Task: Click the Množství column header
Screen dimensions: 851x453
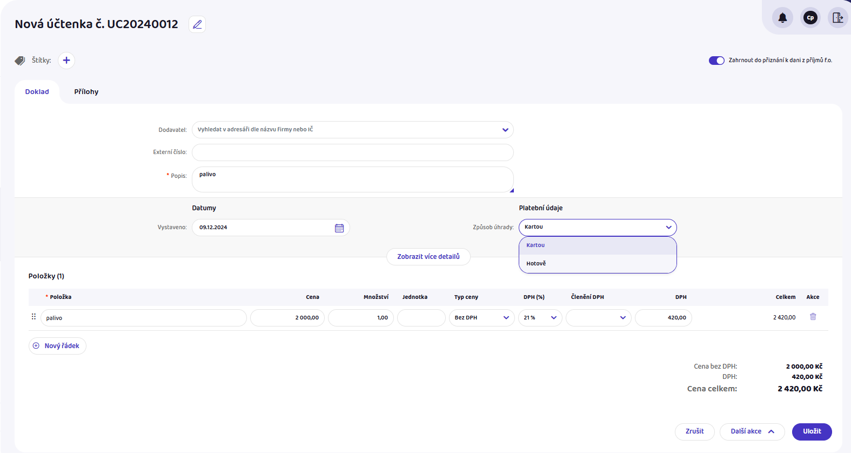Action: (376, 297)
